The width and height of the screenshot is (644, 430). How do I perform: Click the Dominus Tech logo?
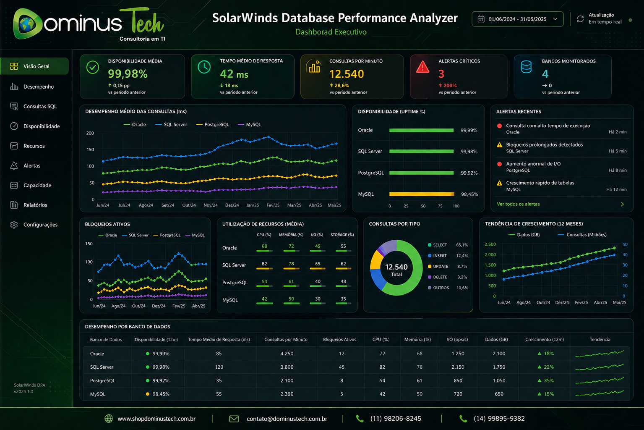point(89,24)
